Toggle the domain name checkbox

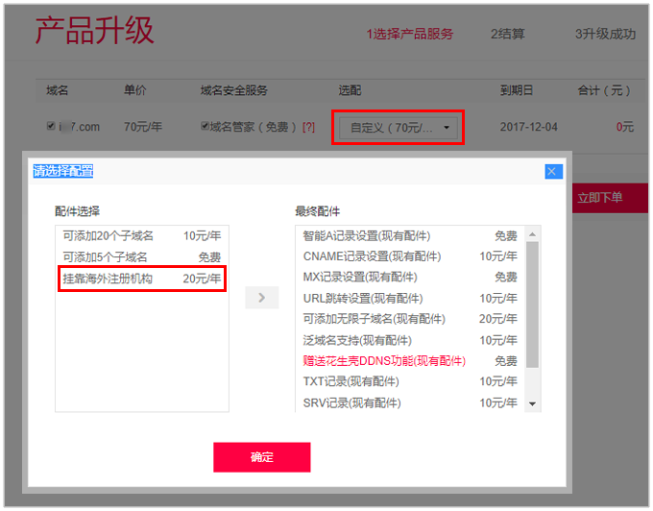(x=52, y=126)
